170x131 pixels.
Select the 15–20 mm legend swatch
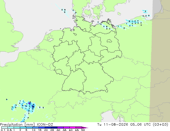click(x=42, y=128)
